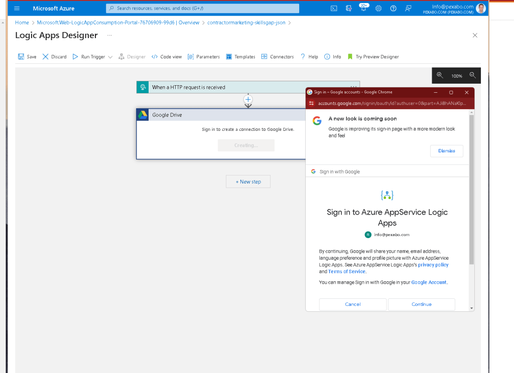The height and width of the screenshot is (373, 514).
Task: Click the Google logo in the notice banner
Action: pyautogui.click(x=317, y=120)
